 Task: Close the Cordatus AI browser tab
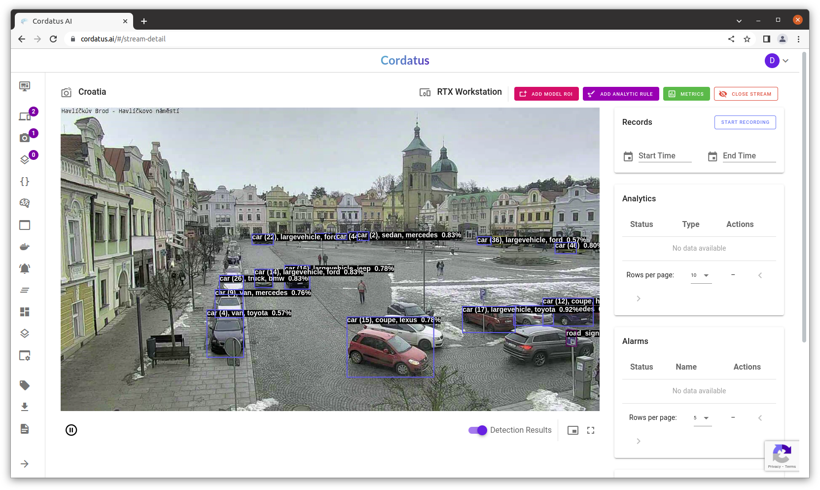pos(125,21)
